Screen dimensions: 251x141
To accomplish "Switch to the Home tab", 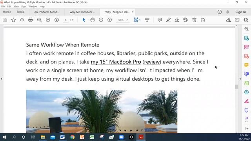I will pyautogui.click(x=7, y=12).
